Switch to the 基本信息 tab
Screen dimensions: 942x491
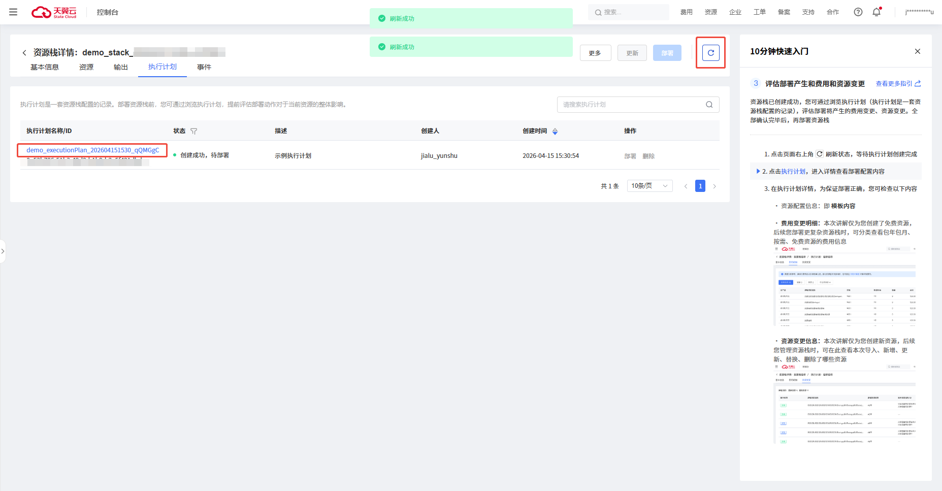coord(45,67)
